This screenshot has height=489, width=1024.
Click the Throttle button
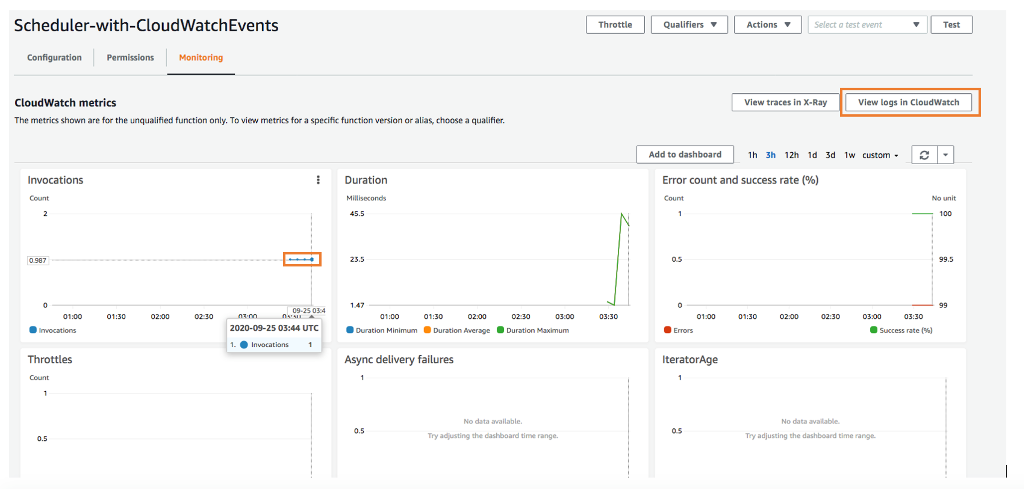(615, 24)
